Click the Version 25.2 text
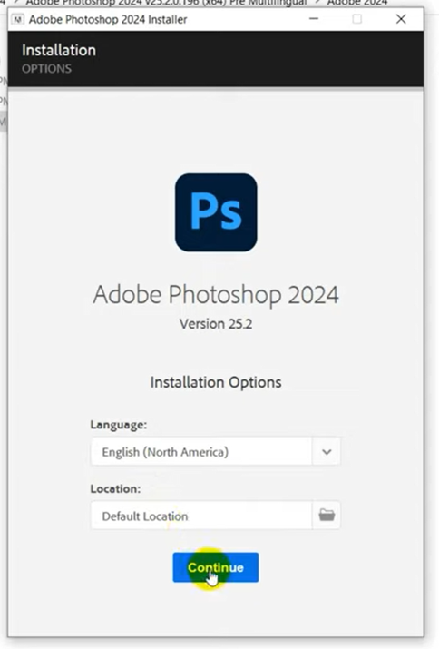 (x=216, y=324)
